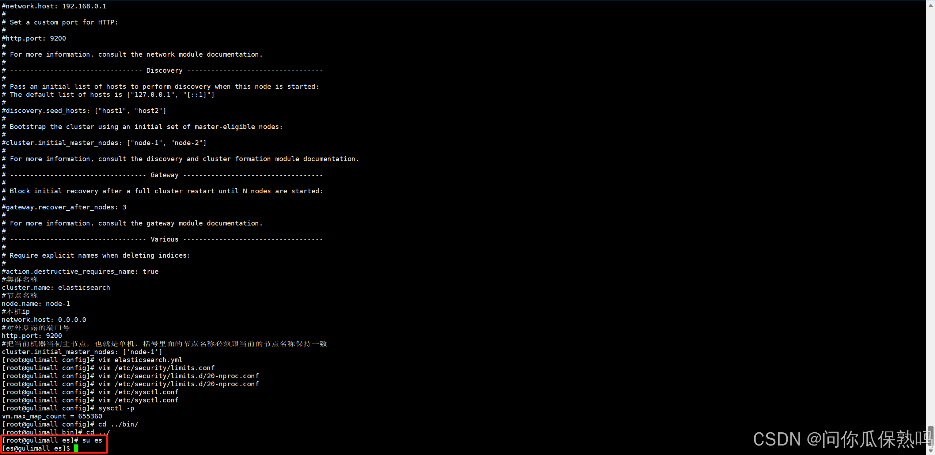This screenshot has width=935, height=455.
Task: Click the scrollbar up arrow
Action: point(930,5)
